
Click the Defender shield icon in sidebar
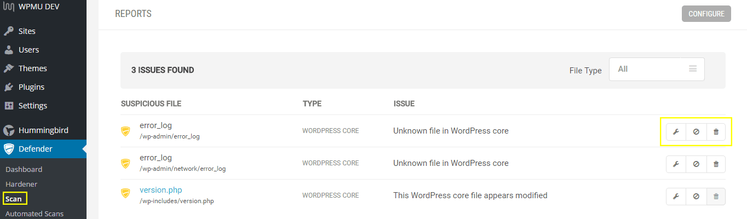click(9, 149)
